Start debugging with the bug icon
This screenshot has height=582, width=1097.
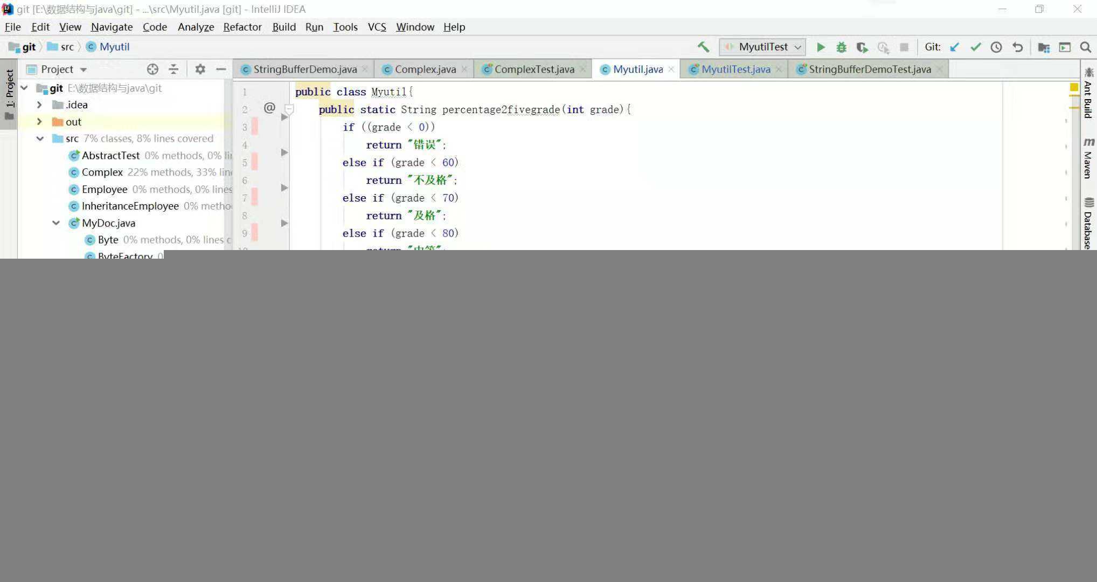pyautogui.click(x=841, y=47)
